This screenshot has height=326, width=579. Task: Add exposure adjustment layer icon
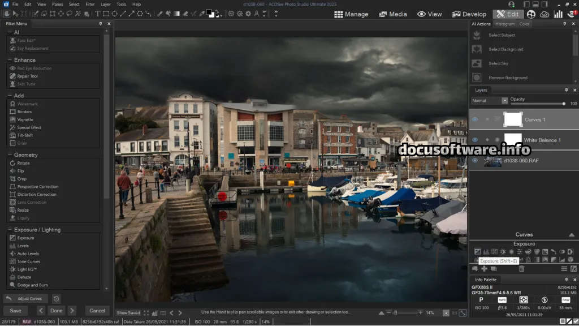pyautogui.click(x=478, y=252)
